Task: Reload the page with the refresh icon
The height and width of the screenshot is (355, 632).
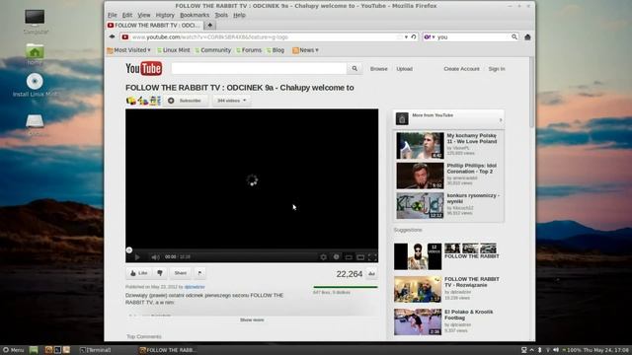Action: (x=414, y=36)
